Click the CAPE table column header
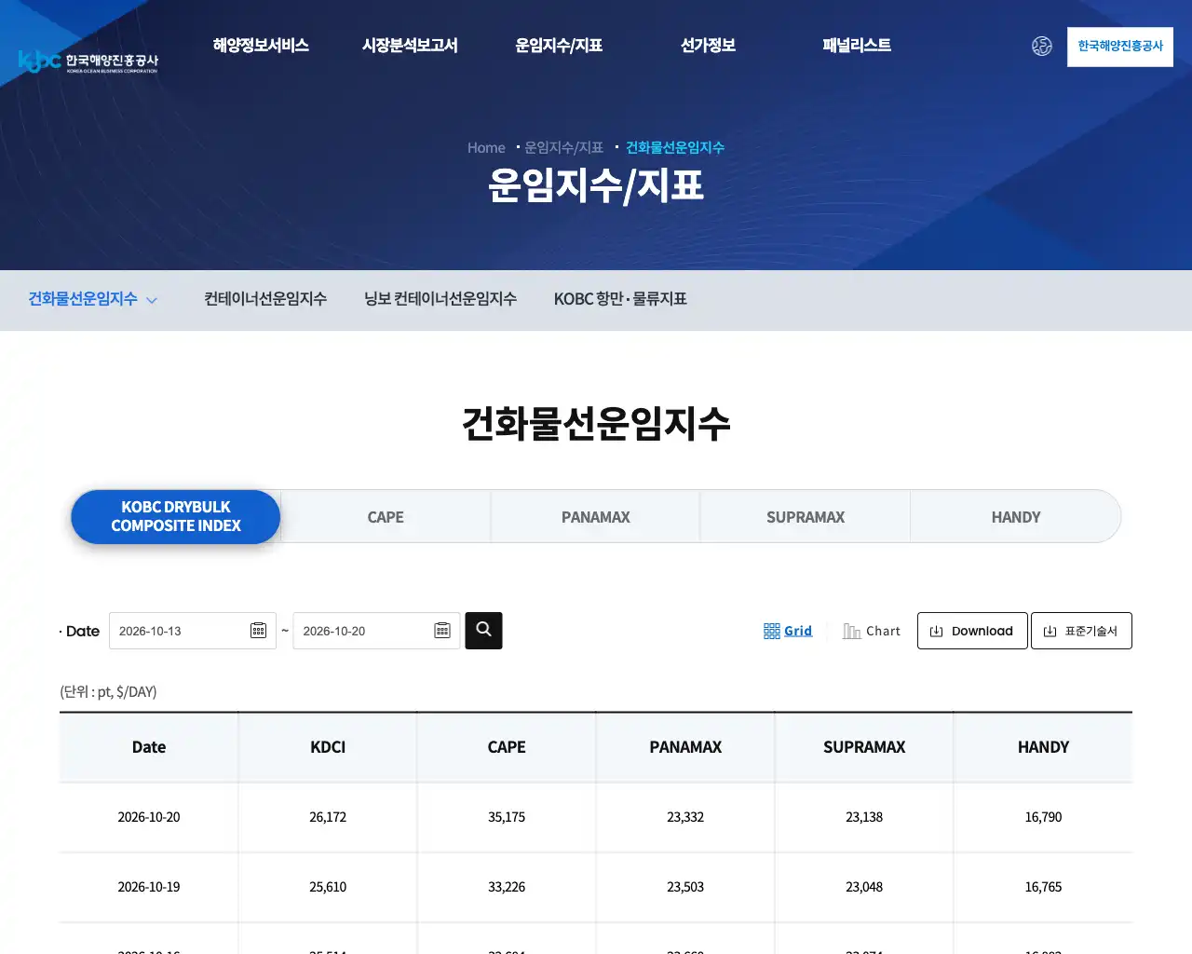This screenshot has width=1192, height=954. (507, 747)
